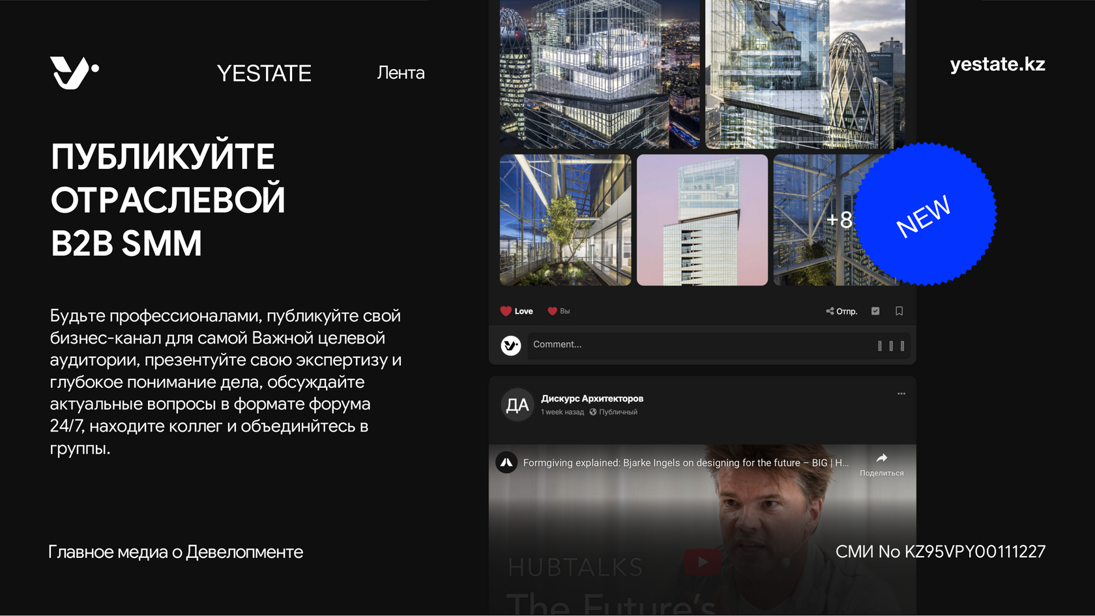The image size is (1095, 616).
Task: Click the СМИ No KZ95VPY00111227 text
Action: [941, 552]
